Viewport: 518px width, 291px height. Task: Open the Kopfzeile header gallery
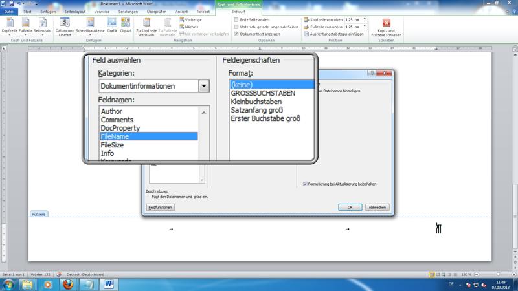(9, 27)
